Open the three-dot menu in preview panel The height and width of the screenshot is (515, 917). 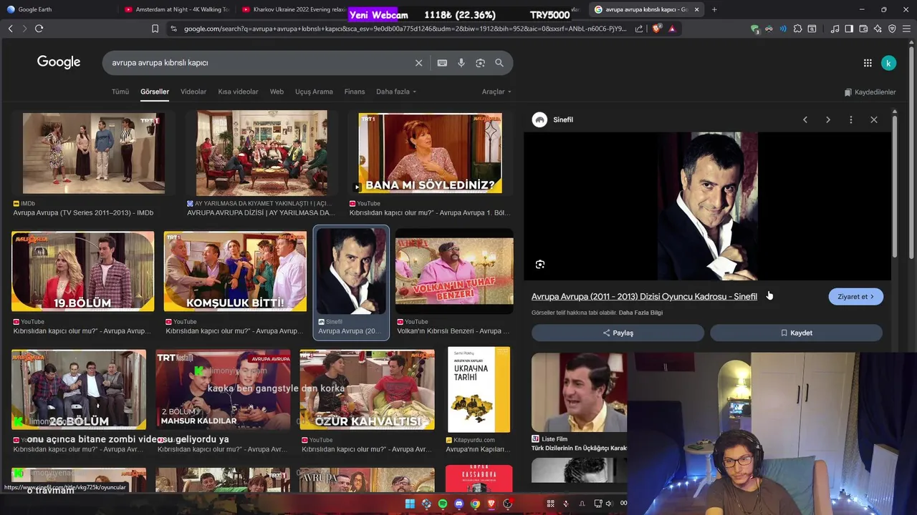click(x=851, y=119)
